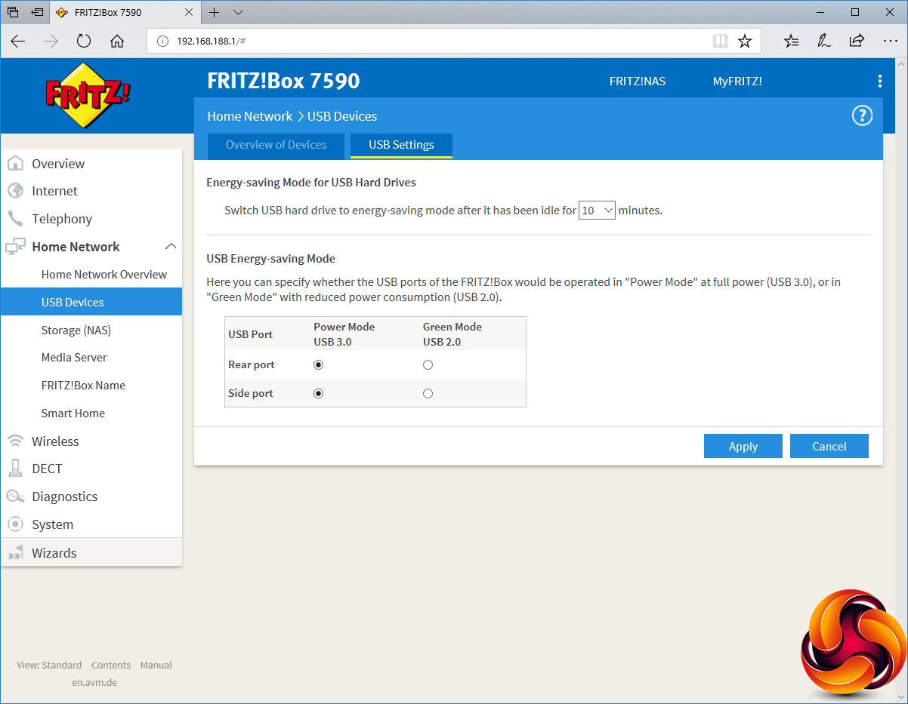Open a new browser tab plus
The height and width of the screenshot is (704, 908).
click(215, 12)
